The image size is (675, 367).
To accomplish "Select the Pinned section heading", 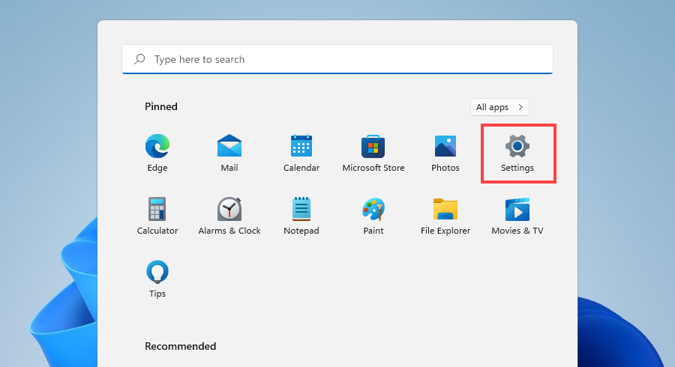I will pos(161,106).
